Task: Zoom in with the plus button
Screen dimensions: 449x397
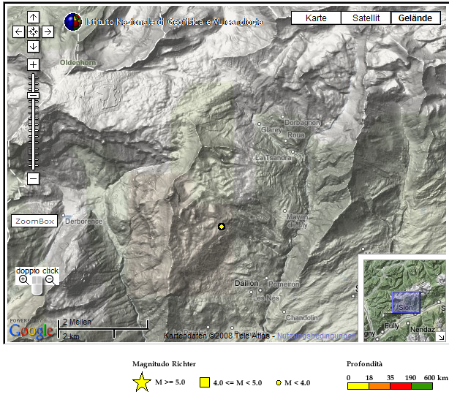Action: point(33,64)
